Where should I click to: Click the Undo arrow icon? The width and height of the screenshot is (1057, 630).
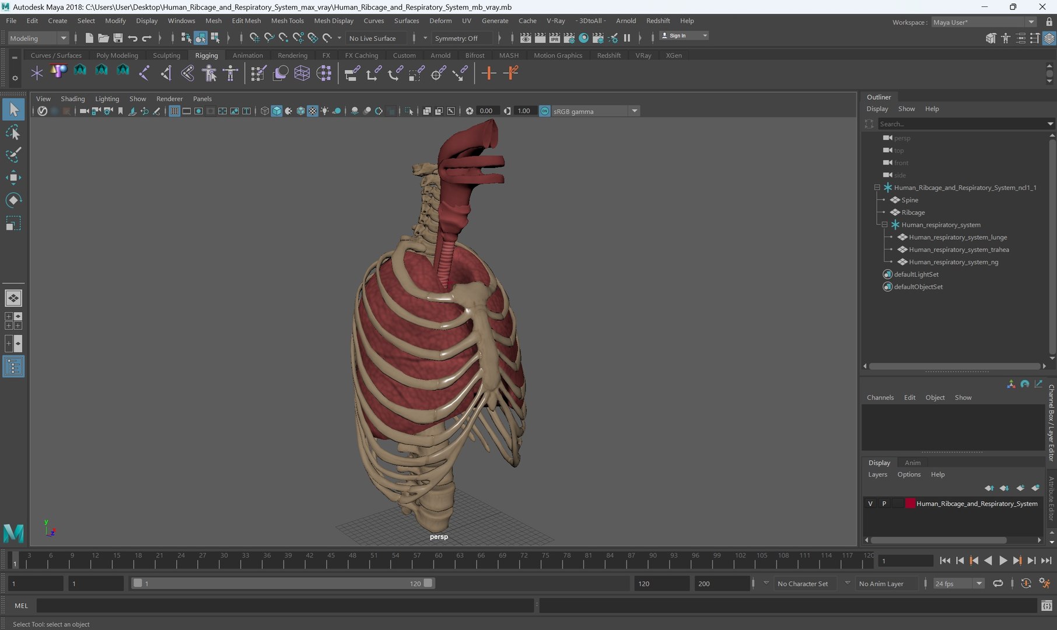pyautogui.click(x=132, y=38)
